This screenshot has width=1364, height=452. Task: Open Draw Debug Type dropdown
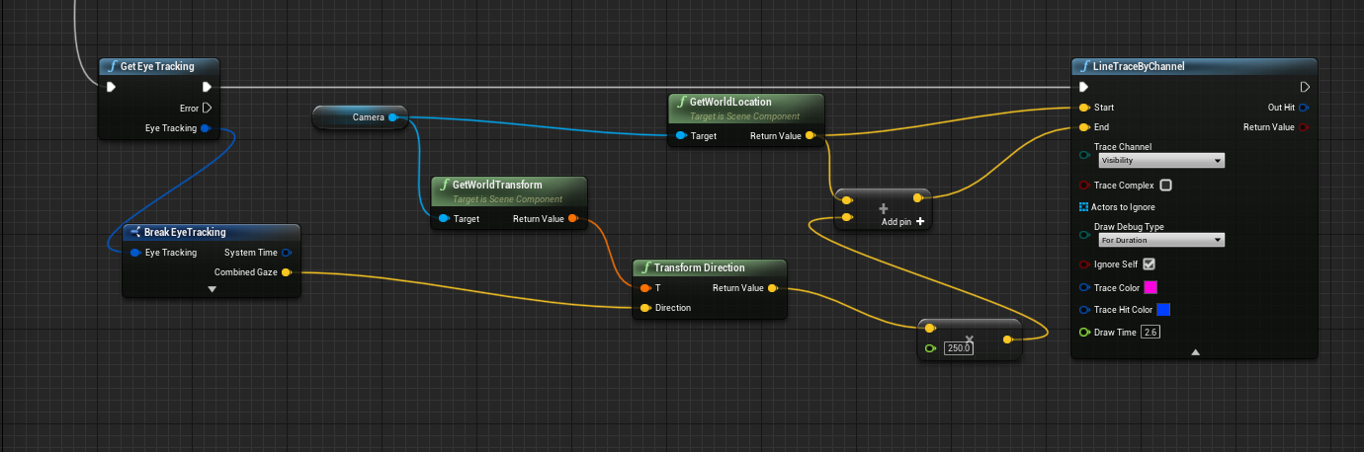[x=1161, y=240]
